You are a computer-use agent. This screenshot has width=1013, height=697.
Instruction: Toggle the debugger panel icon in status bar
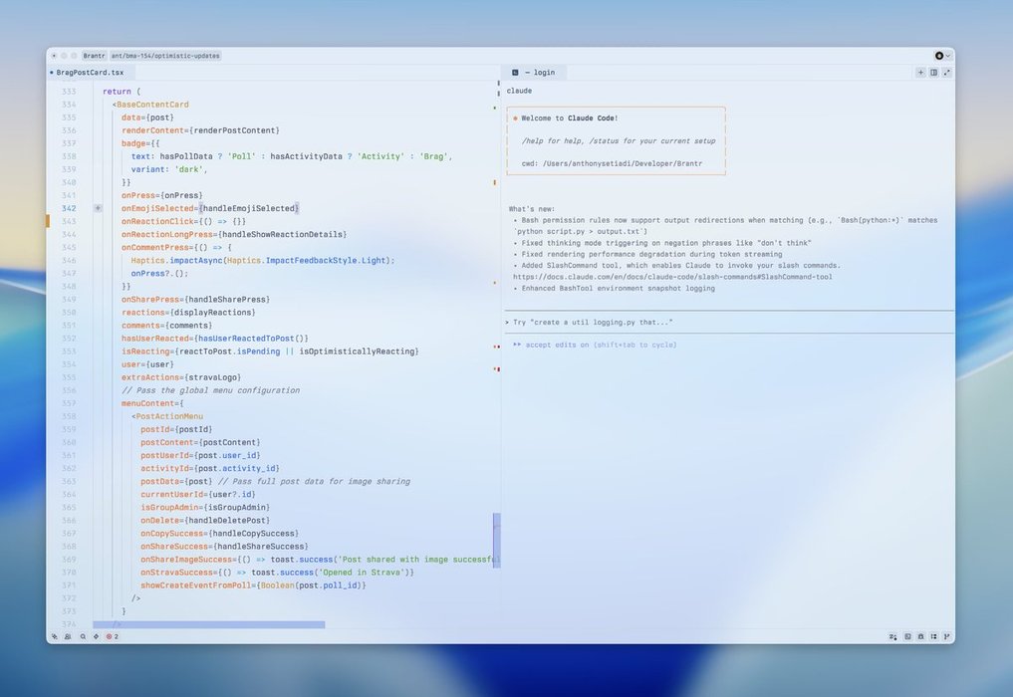(920, 636)
